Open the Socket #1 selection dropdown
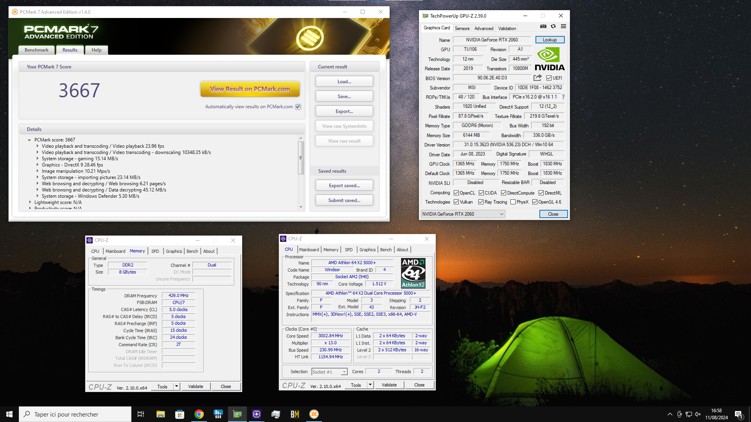The width and height of the screenshot is (751, 422). 329,372
